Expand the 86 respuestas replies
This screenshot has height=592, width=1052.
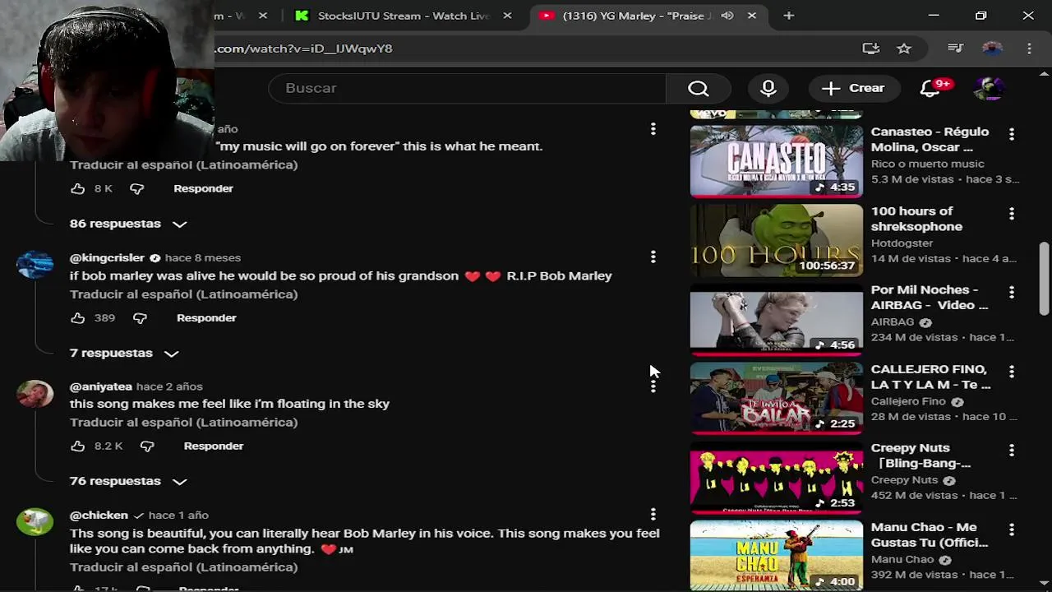click(x=128, y=224)
